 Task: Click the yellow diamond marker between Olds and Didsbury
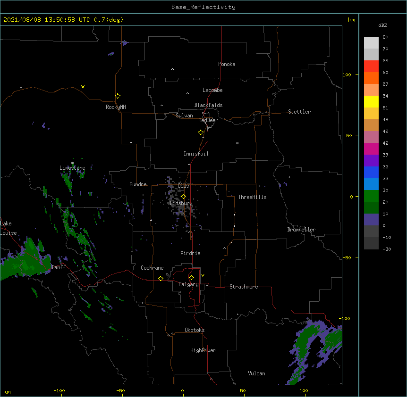(x=183, y=197)
